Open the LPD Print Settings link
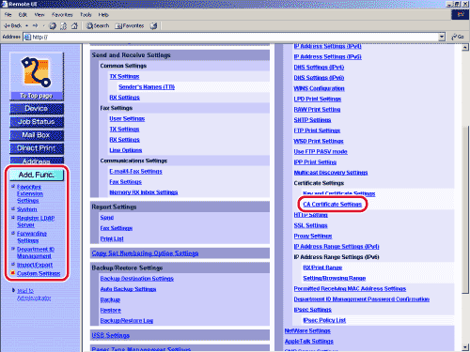This screenshot has width=470, height=352. [318, 99]
